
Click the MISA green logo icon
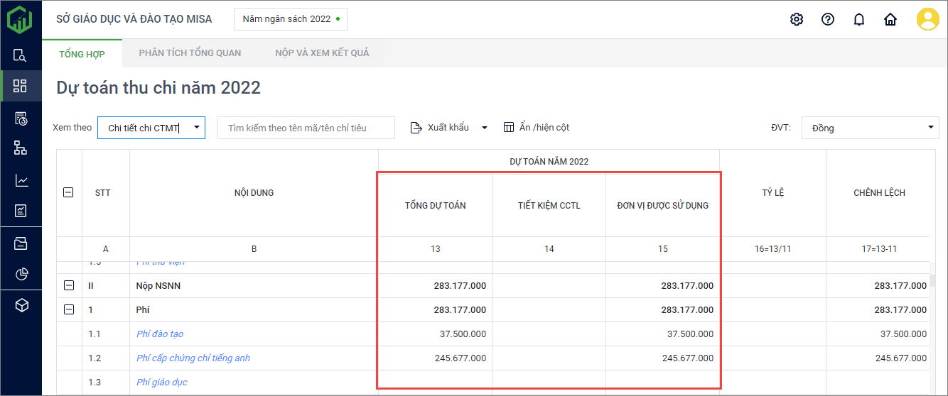[x=20, y=19]
